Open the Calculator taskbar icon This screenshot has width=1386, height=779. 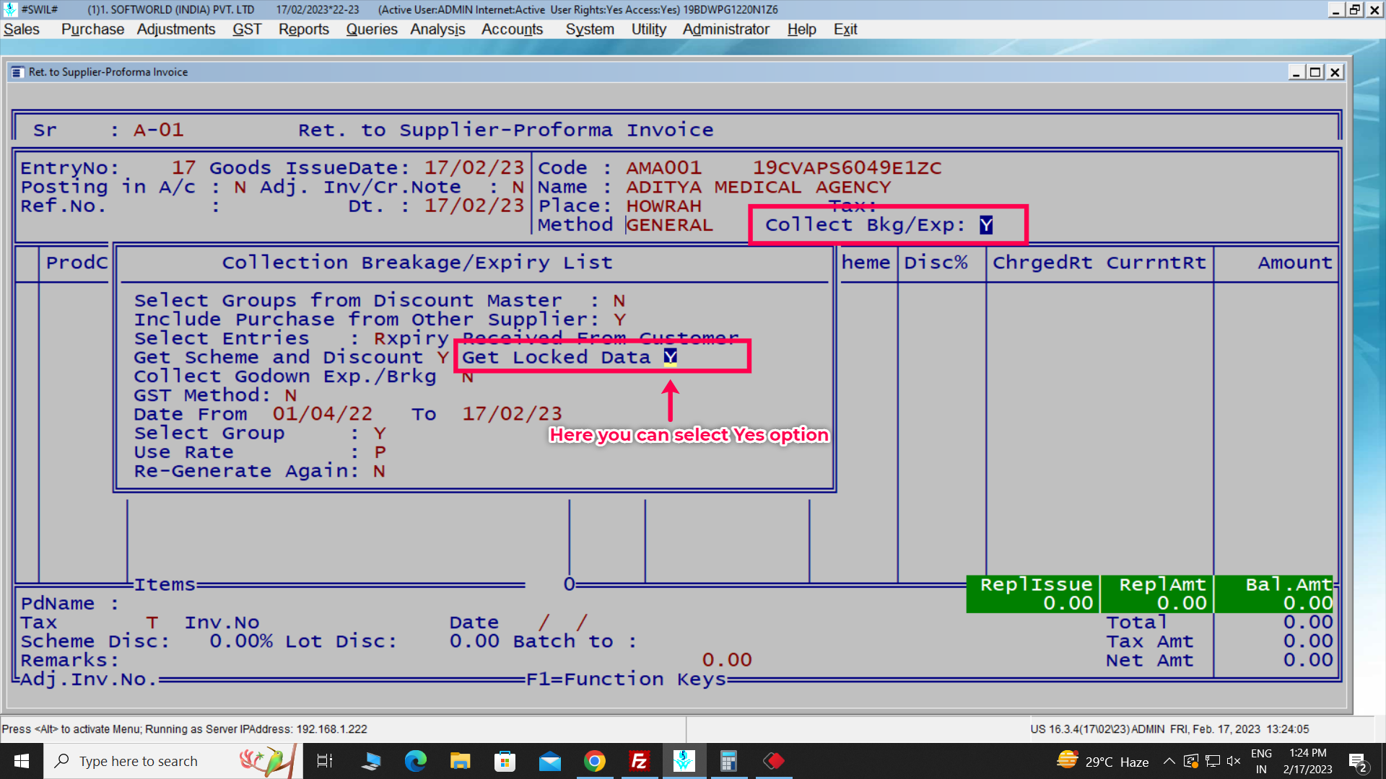pos(728,761)
